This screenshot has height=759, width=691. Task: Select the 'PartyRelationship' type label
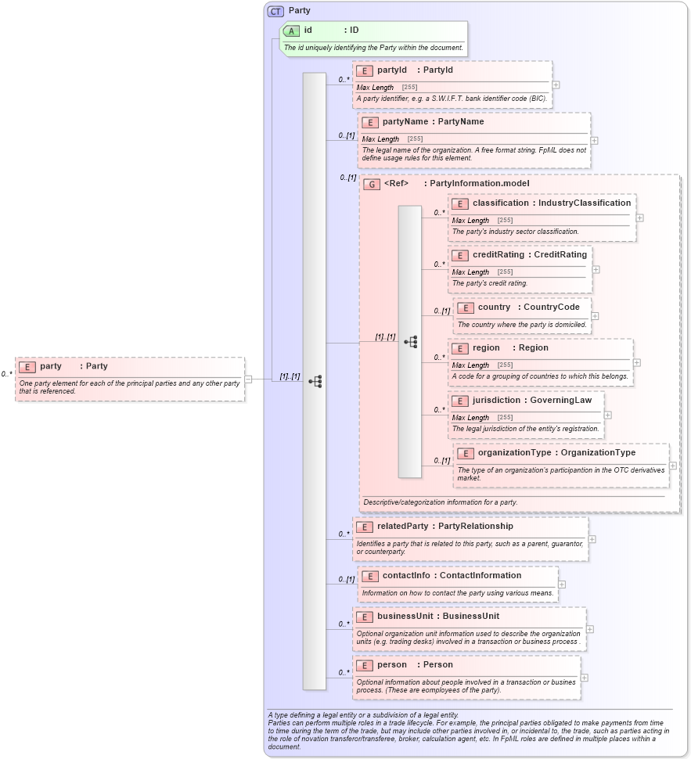coord(476,526)
